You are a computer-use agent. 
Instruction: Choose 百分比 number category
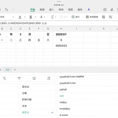point(38,87)
